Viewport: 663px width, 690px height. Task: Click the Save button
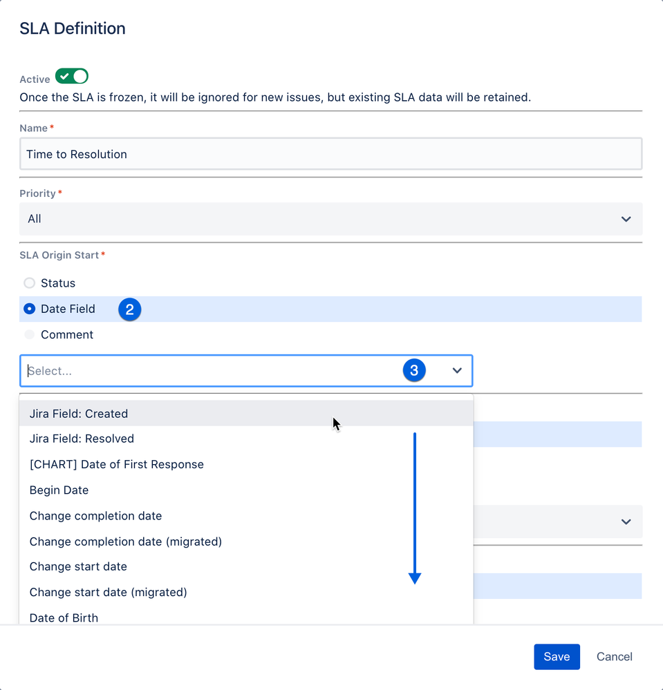pos(557,657)
